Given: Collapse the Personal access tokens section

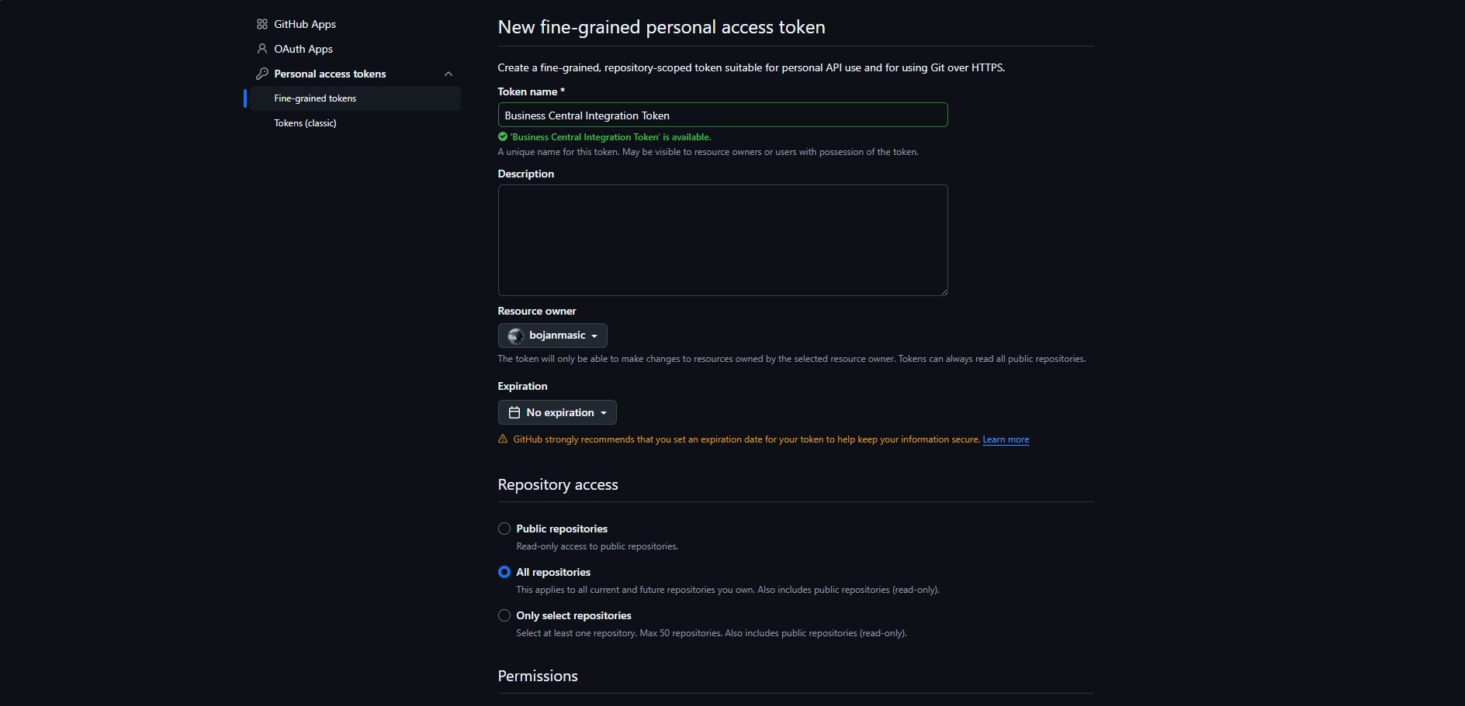Looking at the screenshot, I should pyautogui.click(x=449, y=74).
